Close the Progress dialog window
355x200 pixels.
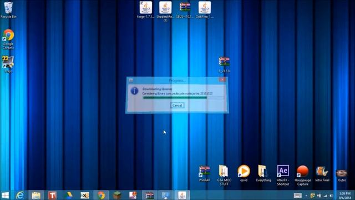click(x=222, y=79)
